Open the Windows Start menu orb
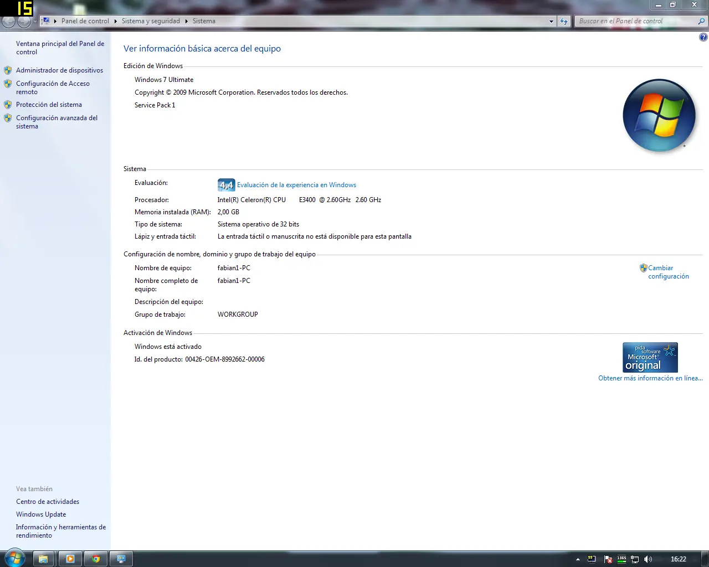 click(15, 558)
